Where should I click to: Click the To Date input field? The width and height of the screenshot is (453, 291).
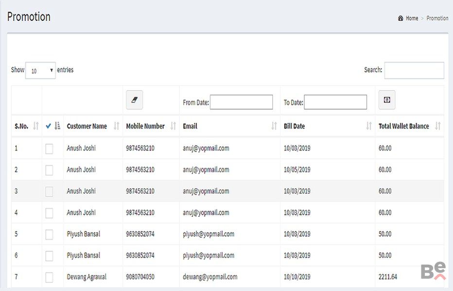click(335, 102)
